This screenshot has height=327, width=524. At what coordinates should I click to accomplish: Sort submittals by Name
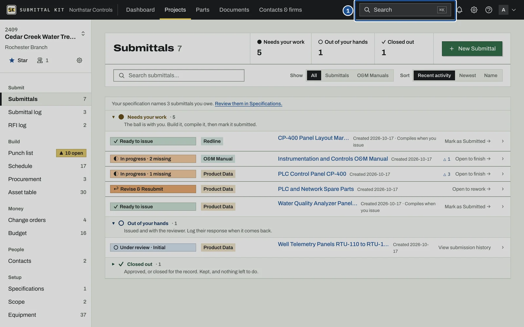tap(491, 76)
